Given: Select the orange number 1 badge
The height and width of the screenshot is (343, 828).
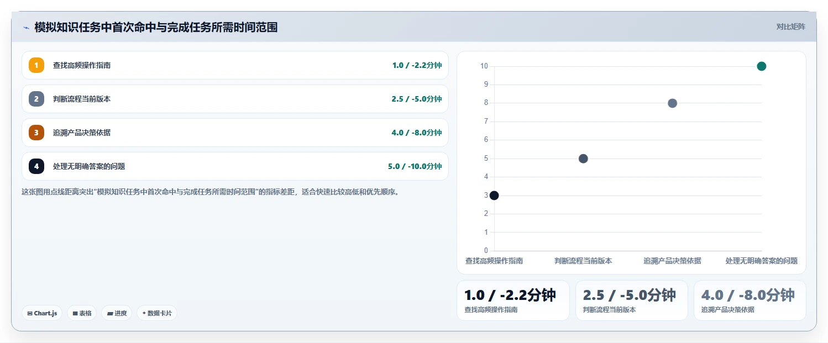Looking at the screenshot, I should tap(36, 65).
